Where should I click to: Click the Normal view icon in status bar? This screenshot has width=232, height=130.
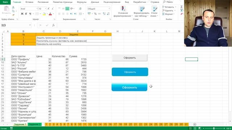[x=190, y=129]
